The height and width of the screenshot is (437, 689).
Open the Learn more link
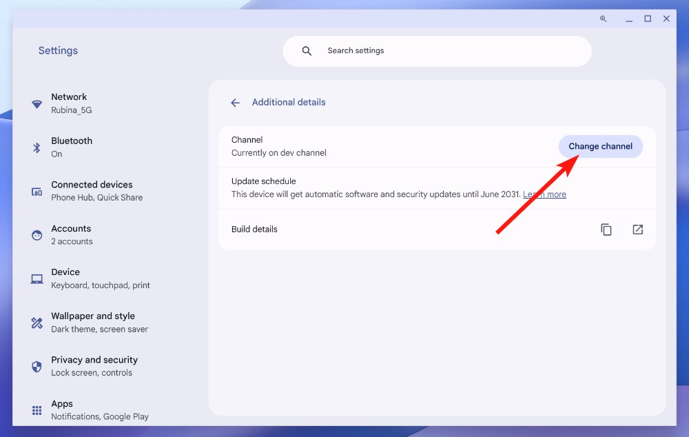pyautogui.click(x=544, y=194)
